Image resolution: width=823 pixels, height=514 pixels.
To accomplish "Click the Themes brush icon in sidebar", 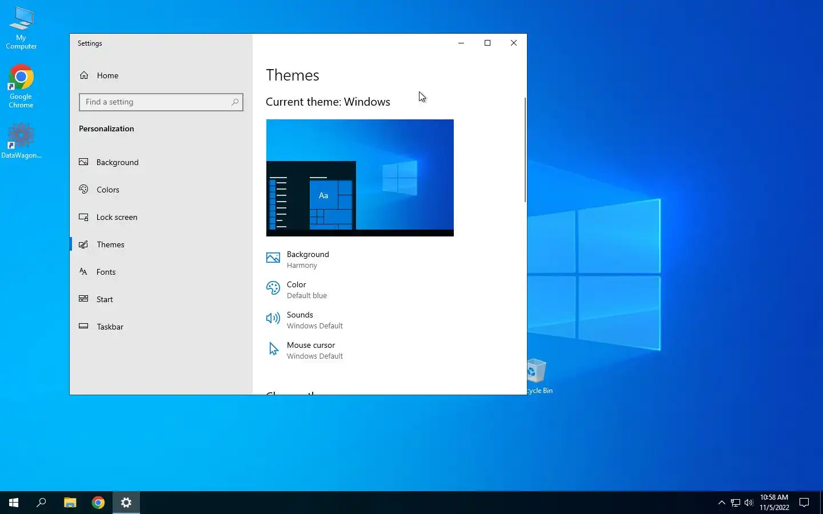I will [83, 244].
